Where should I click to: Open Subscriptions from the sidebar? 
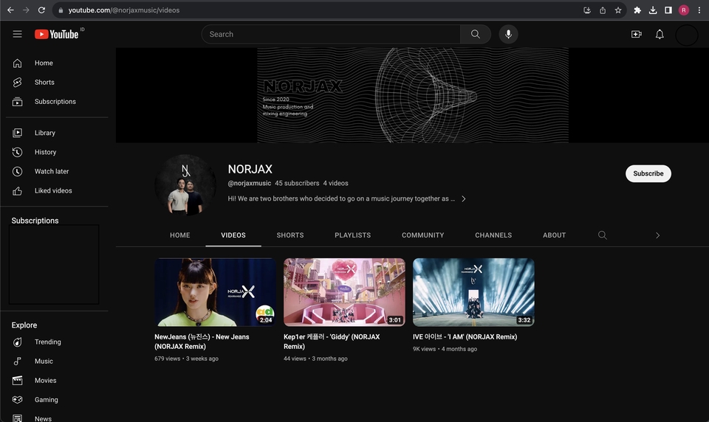54,102
